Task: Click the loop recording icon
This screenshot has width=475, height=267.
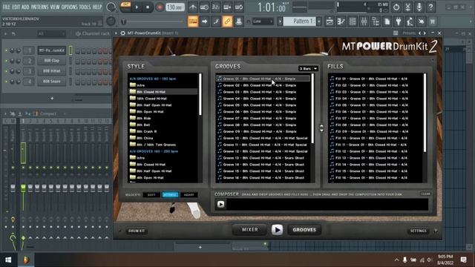Action: 239,7
